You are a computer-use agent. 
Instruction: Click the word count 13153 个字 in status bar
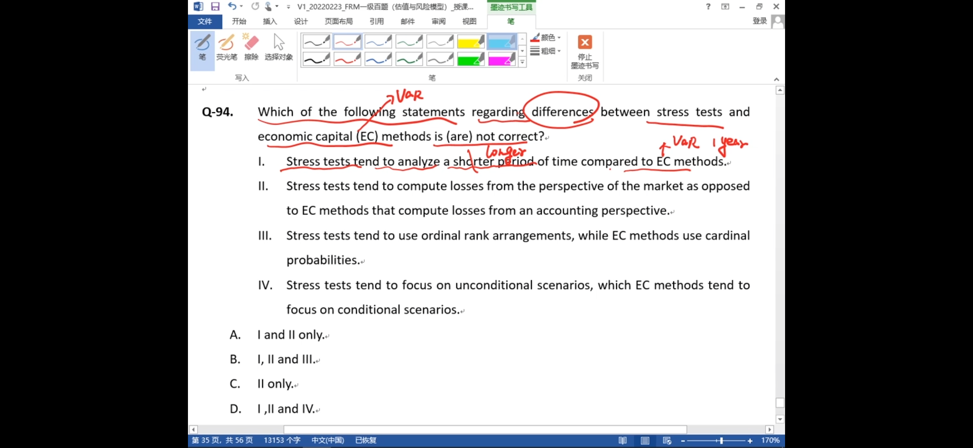tap(282, 441)
